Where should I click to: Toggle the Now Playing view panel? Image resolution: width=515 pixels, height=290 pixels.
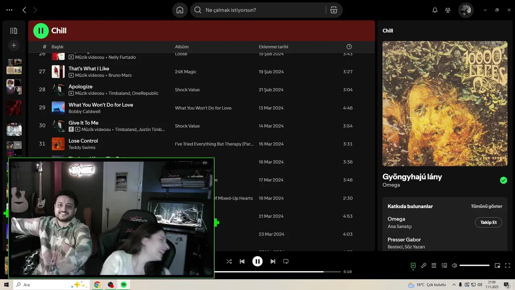(413, 265)
